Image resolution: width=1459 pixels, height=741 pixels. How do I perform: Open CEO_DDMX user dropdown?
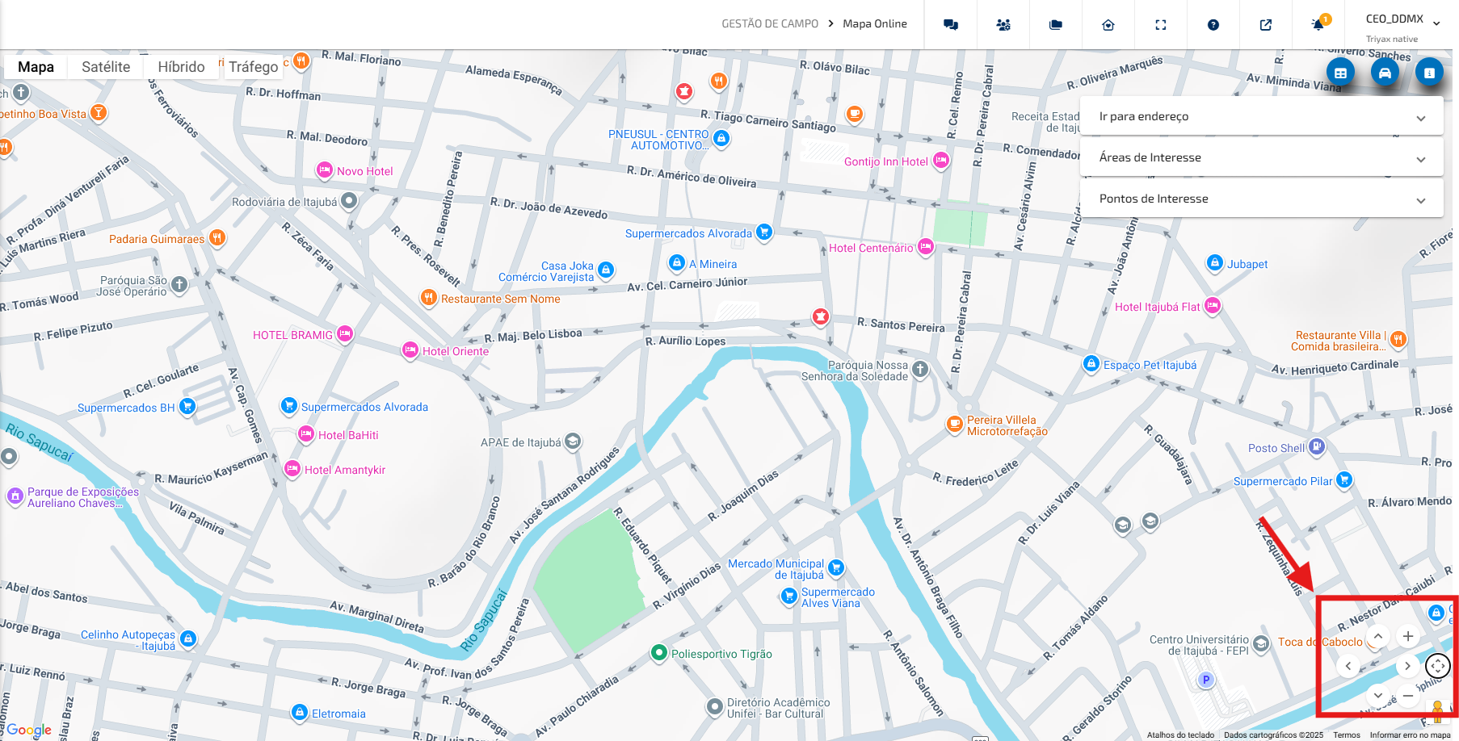tap(1402, 25)
